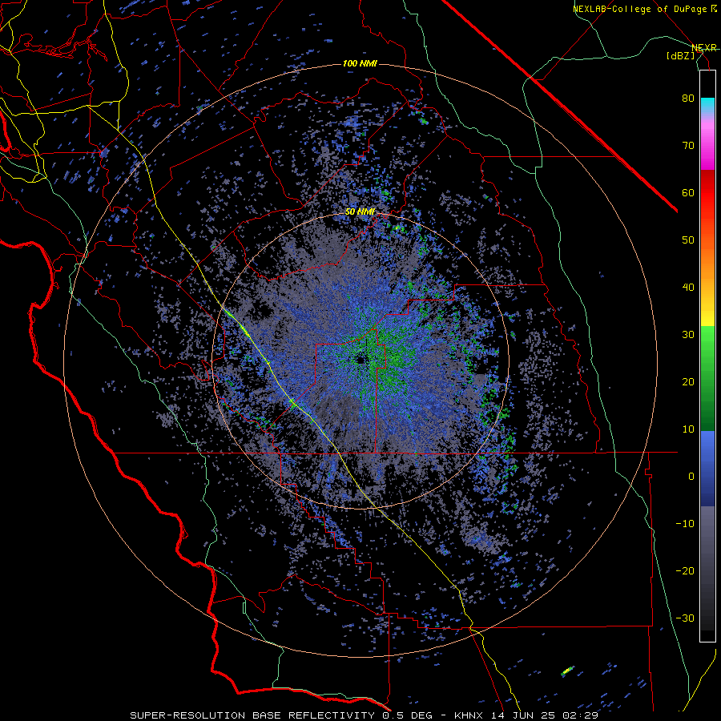Pick the green band of the color bar
The image size is (721, 721).
coord(707,377)
